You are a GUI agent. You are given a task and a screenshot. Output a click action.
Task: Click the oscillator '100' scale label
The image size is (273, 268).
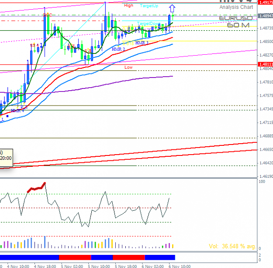[262, 182]
